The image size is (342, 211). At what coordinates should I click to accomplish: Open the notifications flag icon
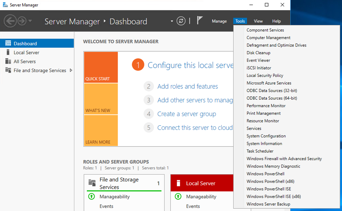coord(200,20)
